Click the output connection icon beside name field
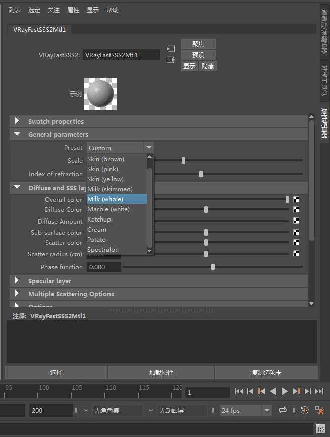 171,60
